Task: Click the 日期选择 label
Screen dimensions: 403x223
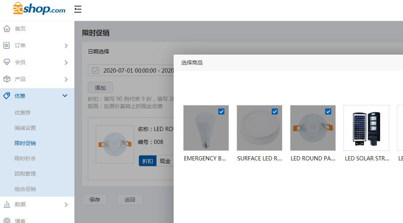Action: [99, 52]
